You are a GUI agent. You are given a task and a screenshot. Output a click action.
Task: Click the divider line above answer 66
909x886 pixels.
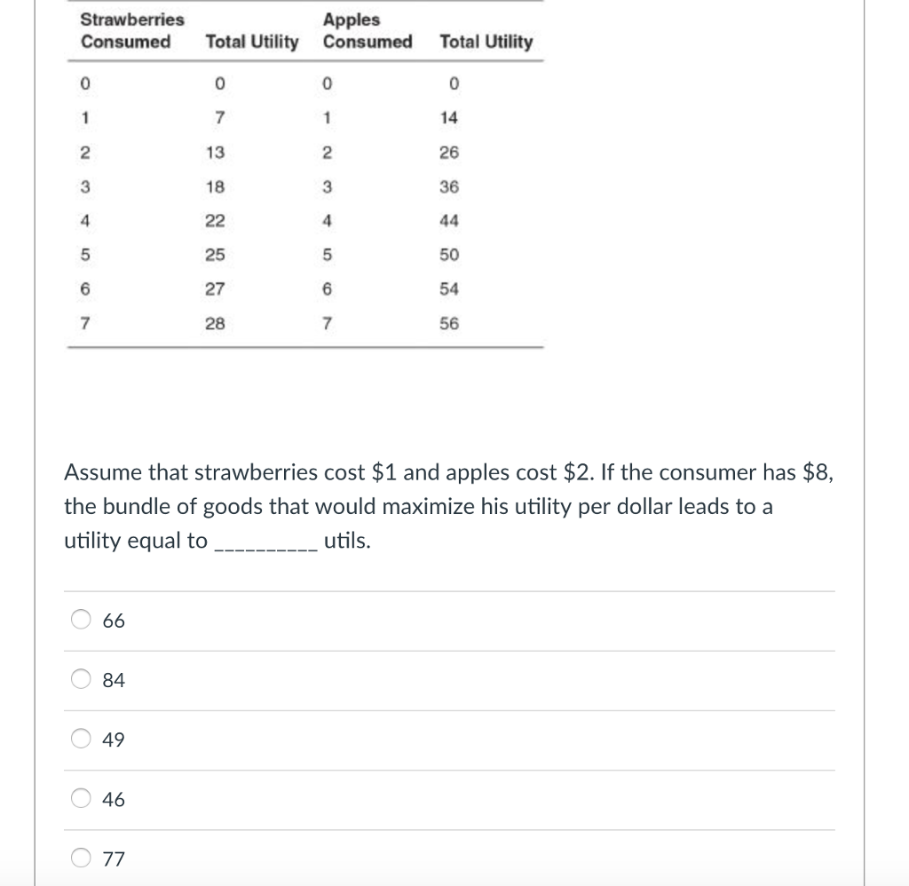(x=448, y=589)
